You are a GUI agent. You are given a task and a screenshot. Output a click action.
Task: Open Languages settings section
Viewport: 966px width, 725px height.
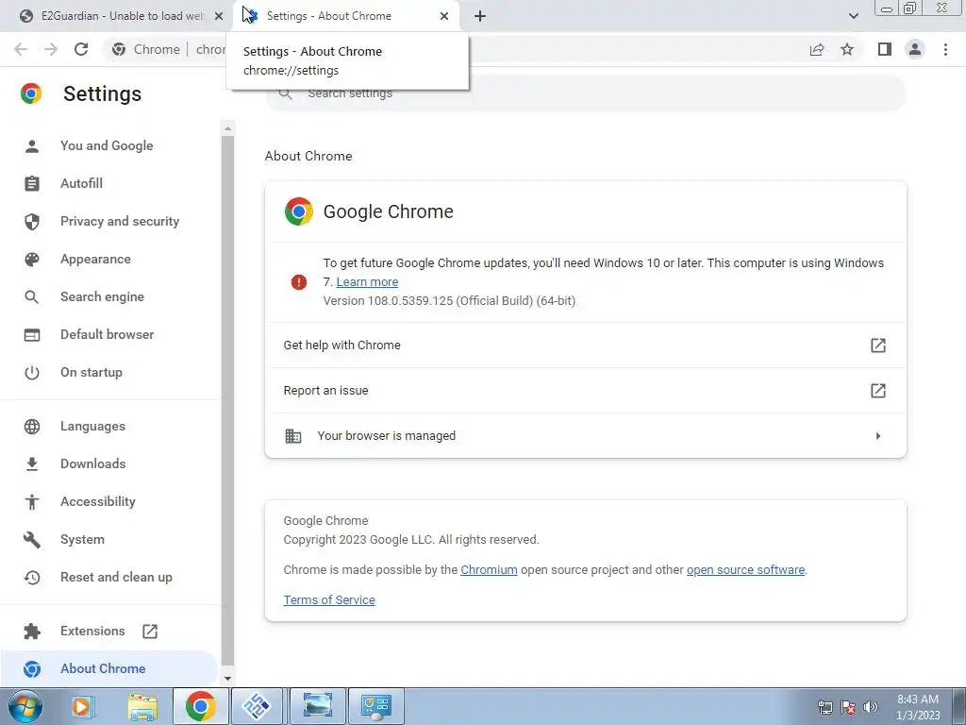tap(92, 426)
